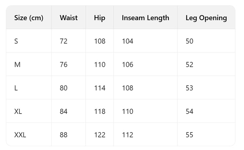Click the "Leg Opening" column header
The image size is (244, 150).
pos(206,18)
